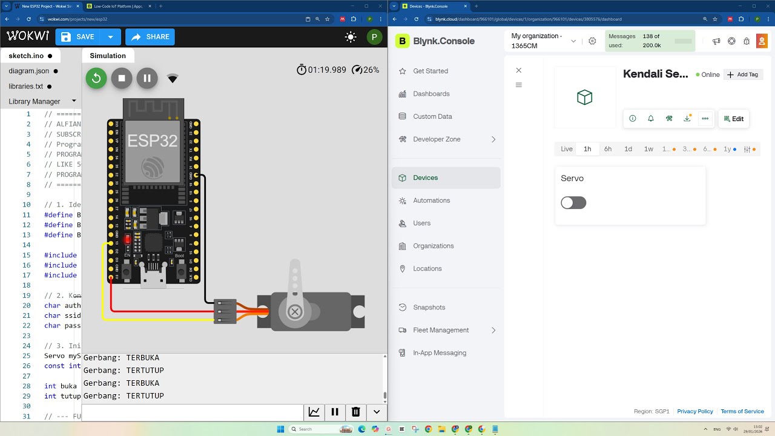
Task: Expand Fleet Management chevron
Action: point(493,330)
